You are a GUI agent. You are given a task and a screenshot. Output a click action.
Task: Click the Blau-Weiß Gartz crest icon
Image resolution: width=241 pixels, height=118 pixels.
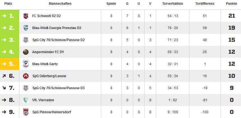coord(26,64)
